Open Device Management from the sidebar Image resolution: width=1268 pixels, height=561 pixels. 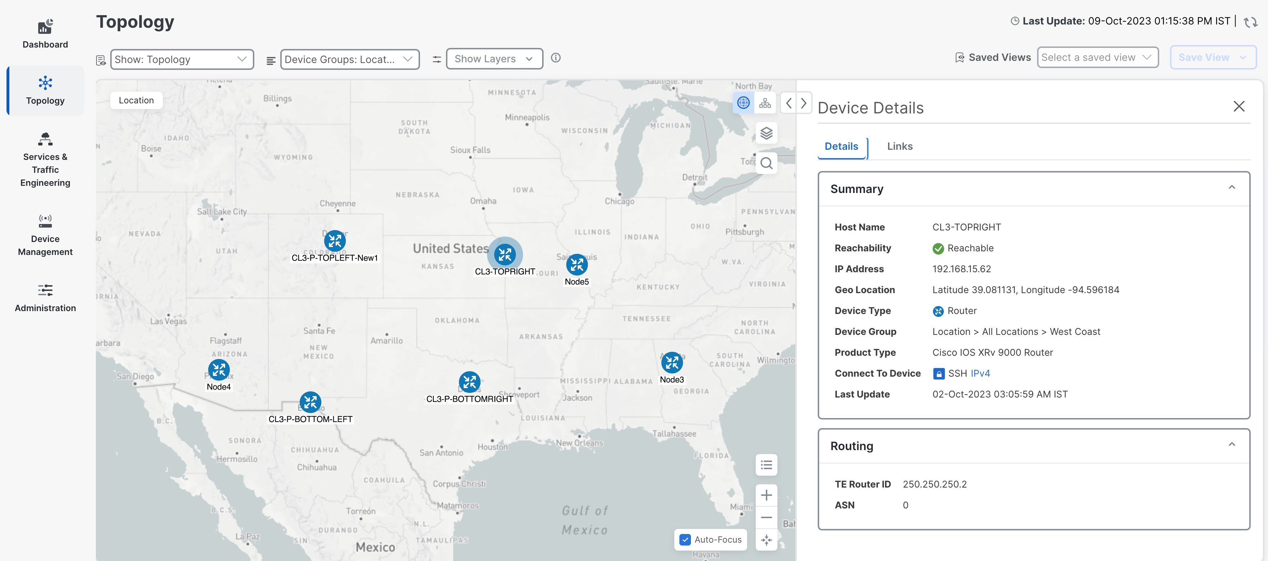pos(45,234)
